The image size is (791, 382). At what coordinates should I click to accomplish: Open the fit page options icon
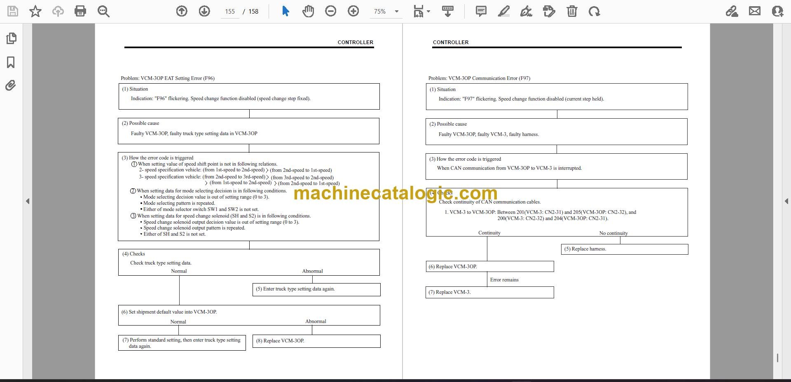pyautogui.click(x=418, y=11)
